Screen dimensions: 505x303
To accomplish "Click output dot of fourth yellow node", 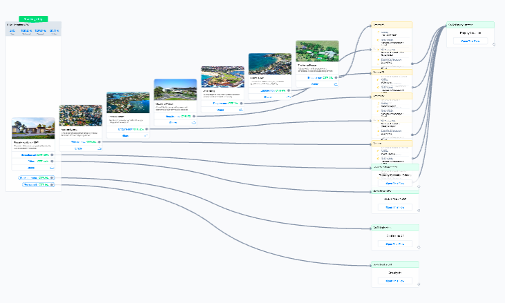I will [x=412, y=158].
